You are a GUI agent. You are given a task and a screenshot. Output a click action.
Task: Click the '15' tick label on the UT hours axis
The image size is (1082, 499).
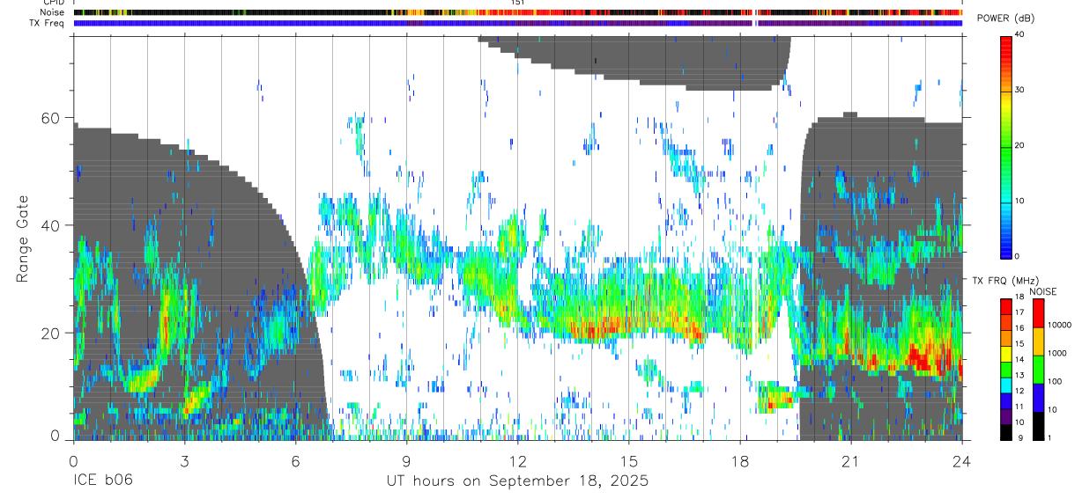click(629, 460)
